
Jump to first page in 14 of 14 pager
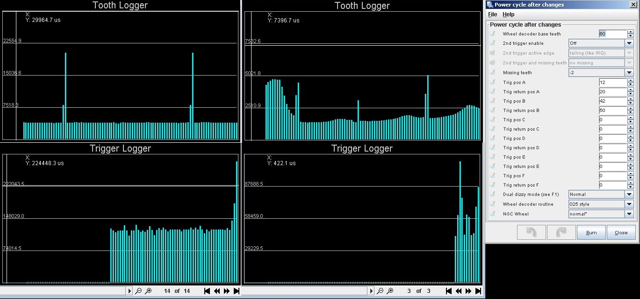pyautogui.click(x=207, y=291)
